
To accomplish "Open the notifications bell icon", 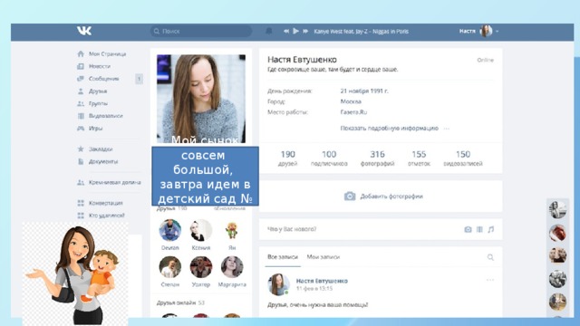I will pos(269,32).
